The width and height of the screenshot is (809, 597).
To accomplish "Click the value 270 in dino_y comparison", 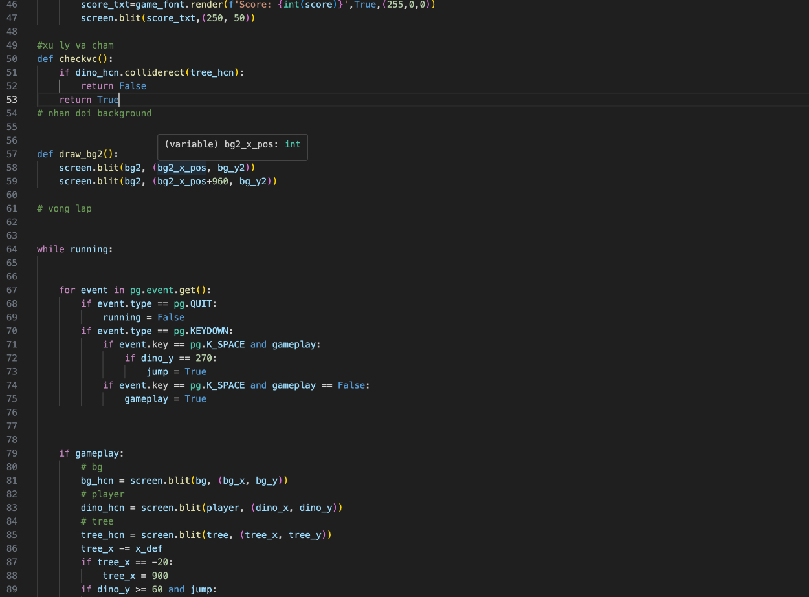I will 203,358.
